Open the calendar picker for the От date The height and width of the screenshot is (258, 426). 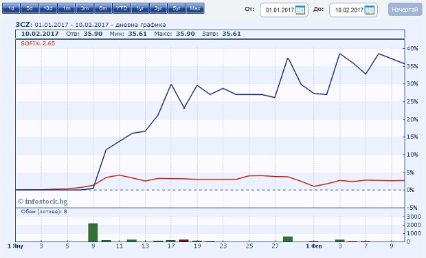point(300,10)
